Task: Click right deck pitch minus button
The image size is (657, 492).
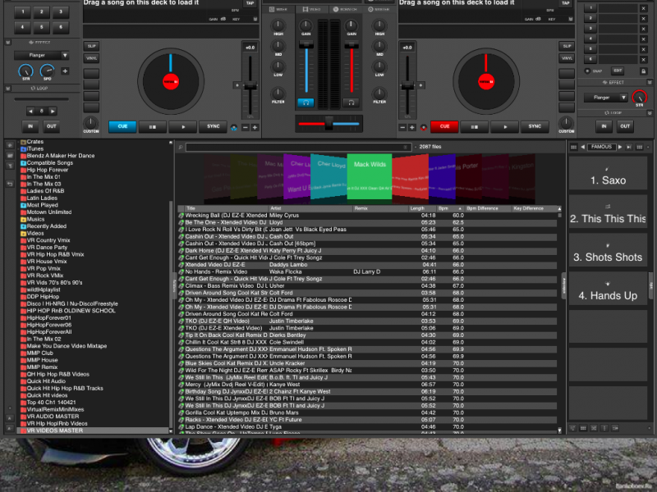Action: tap(402, 127)
